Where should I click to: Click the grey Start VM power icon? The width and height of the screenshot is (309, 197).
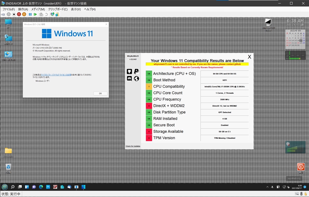coord(9,14)
